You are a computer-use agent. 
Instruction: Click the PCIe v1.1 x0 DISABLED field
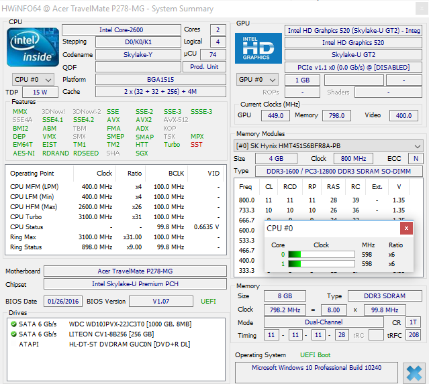pyautogui.click(x=353, y=67)
